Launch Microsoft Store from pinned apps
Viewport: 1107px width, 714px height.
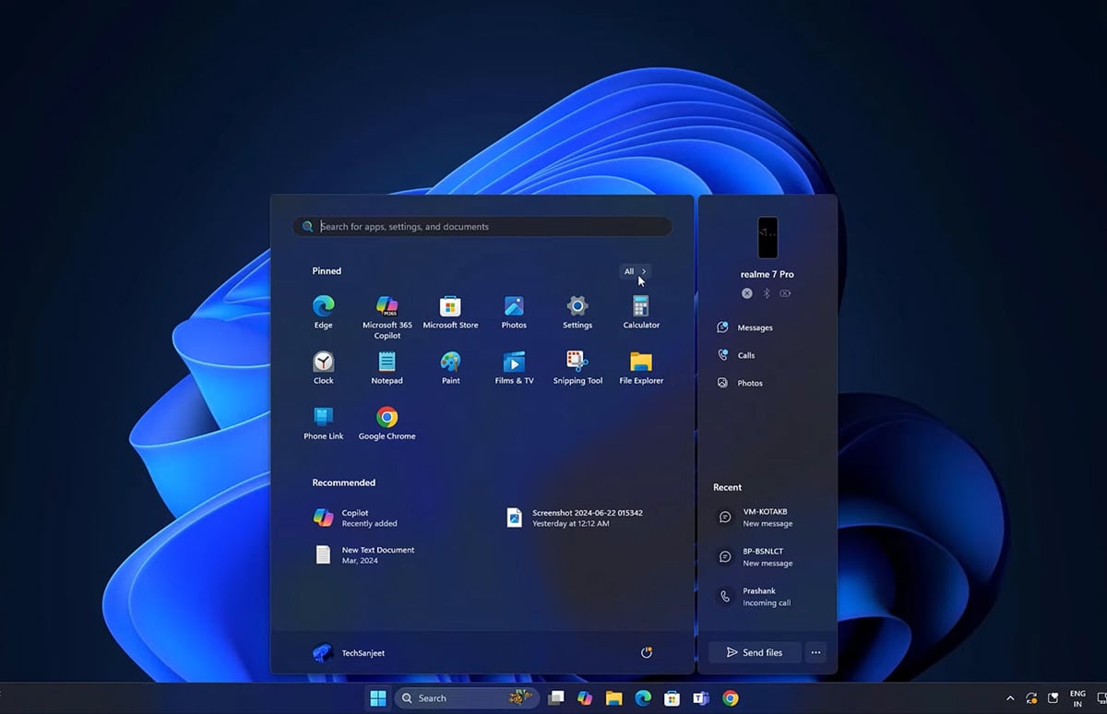tap(450, 313)
